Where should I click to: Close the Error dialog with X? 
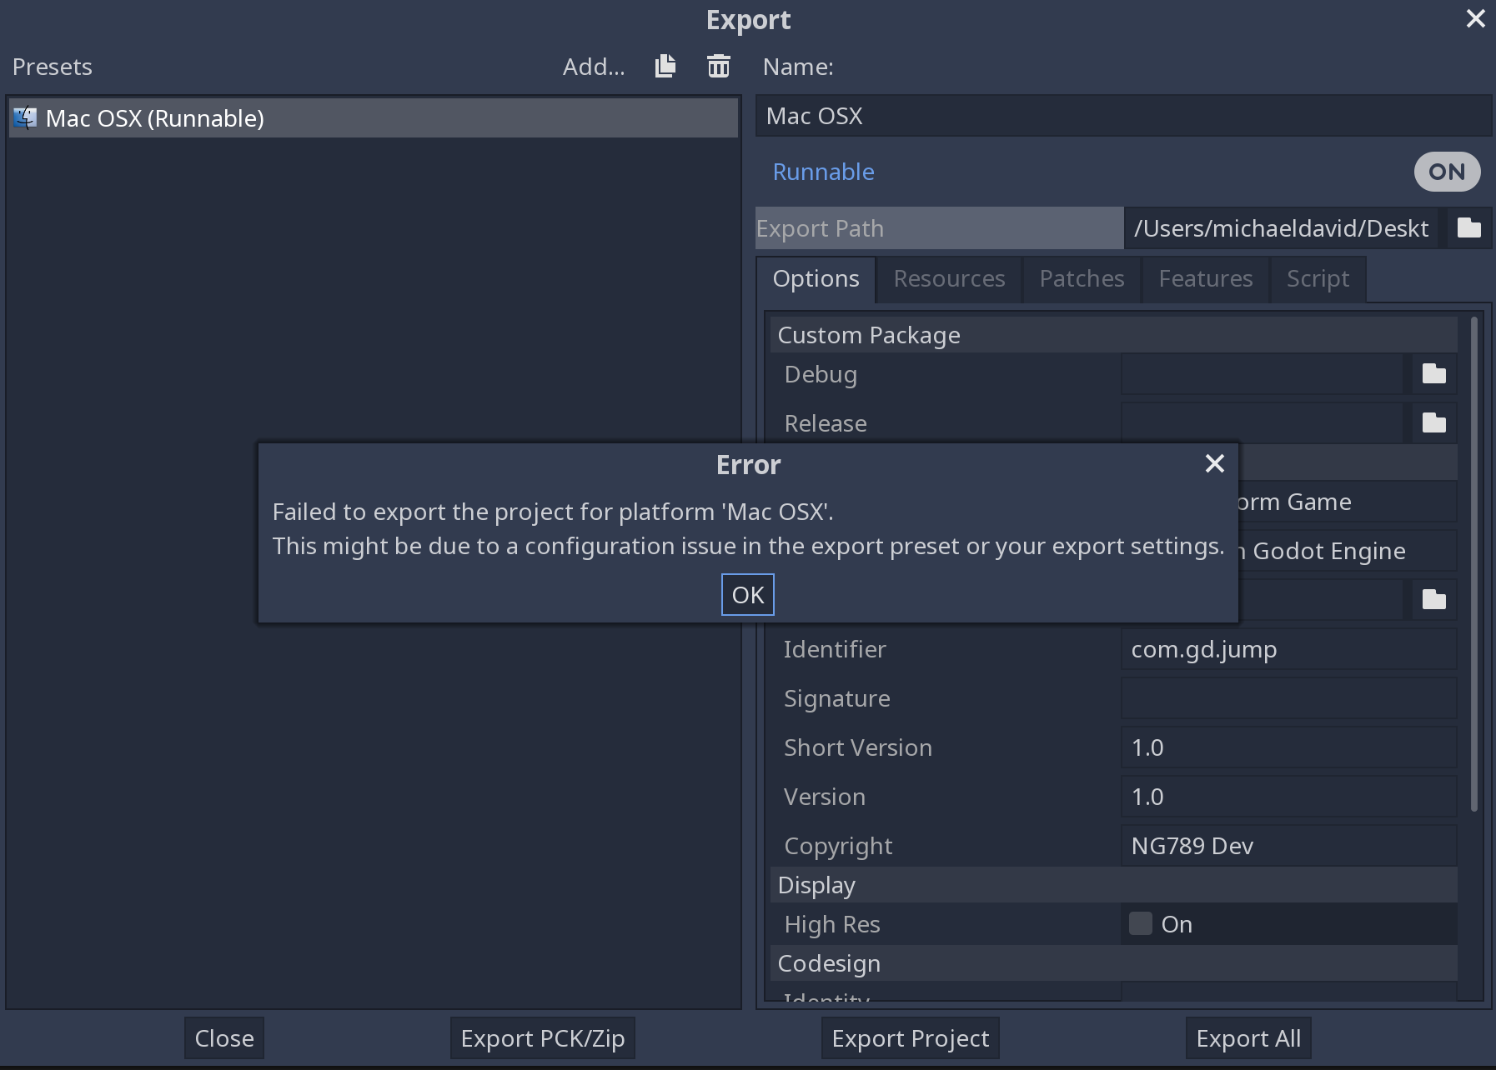click(1214, 463)
